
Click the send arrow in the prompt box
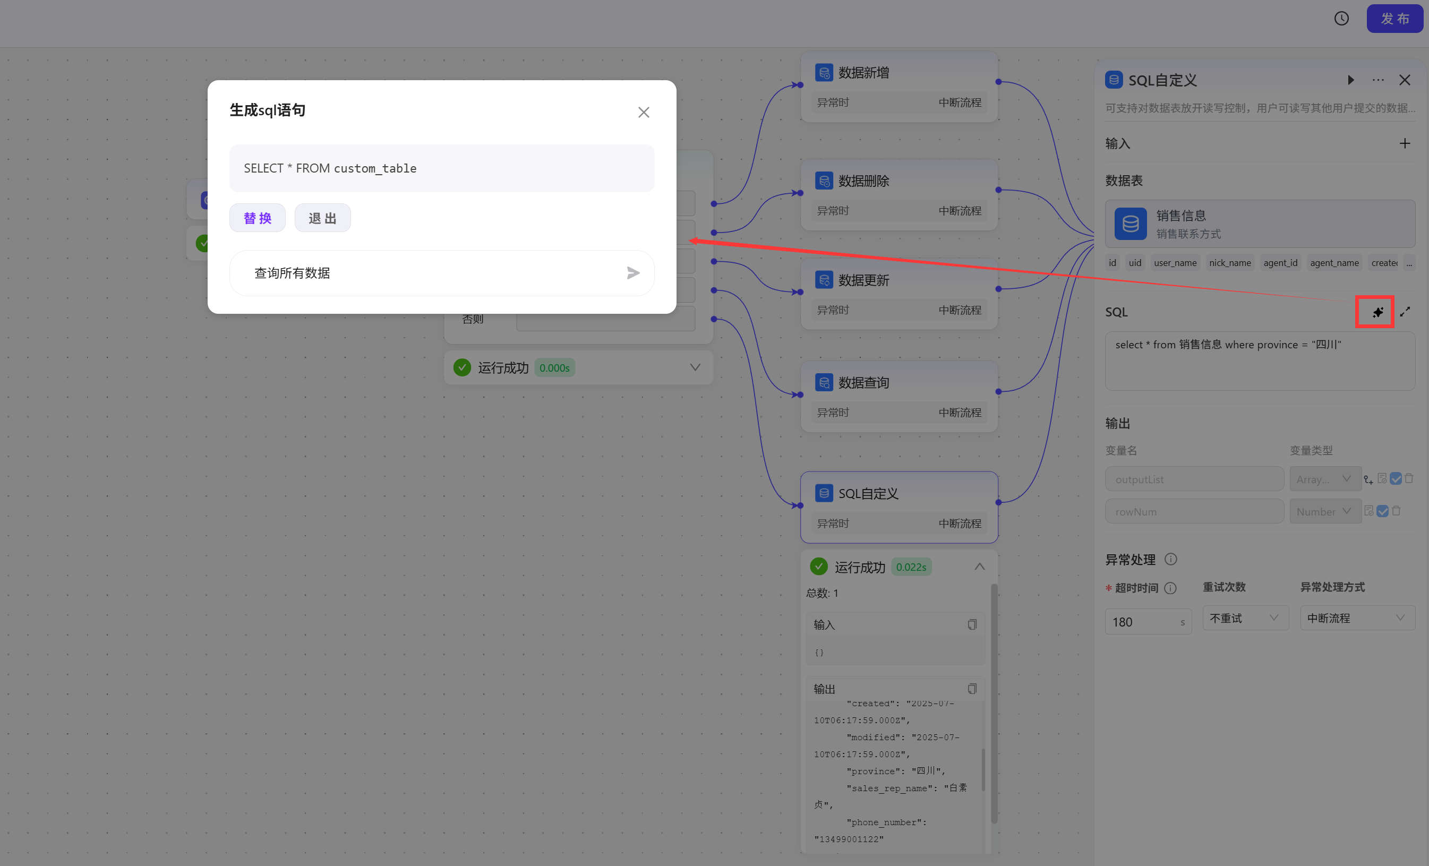tap(633, 273)
